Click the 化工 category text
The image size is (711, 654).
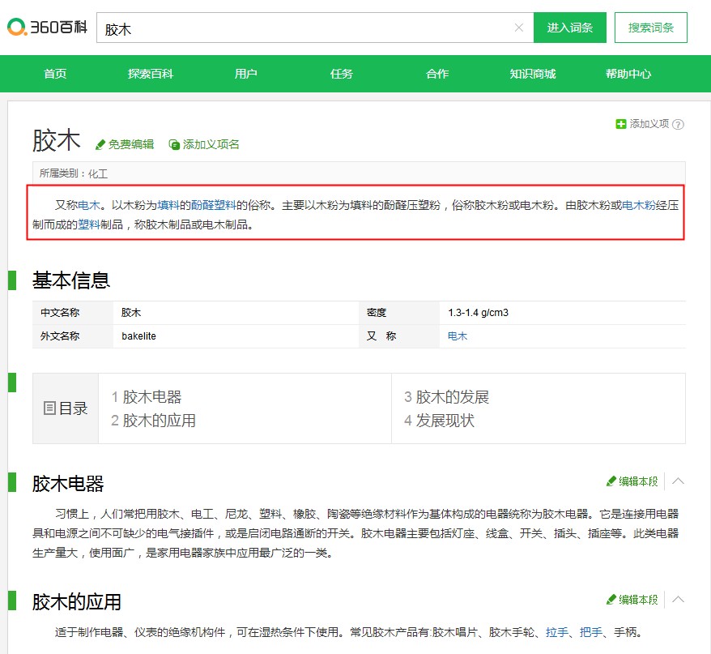coord(97,173)
